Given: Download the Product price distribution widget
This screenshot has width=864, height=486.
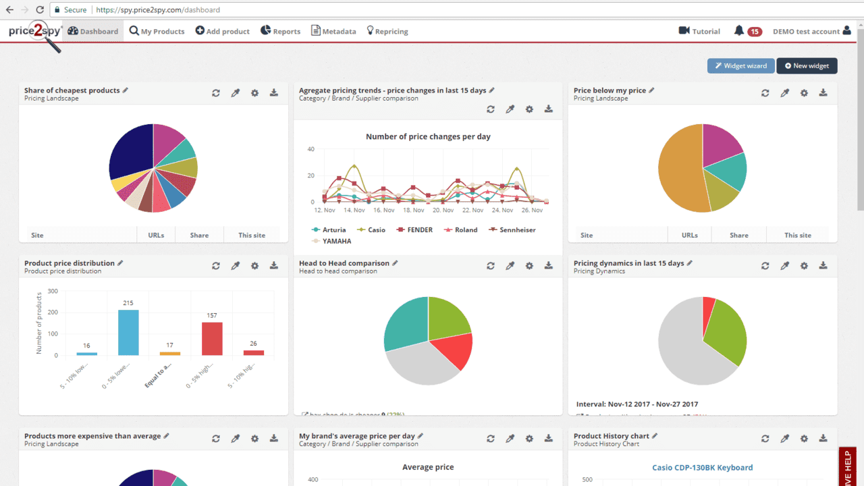Looking at the screenshot, I should tap(274, 266).
